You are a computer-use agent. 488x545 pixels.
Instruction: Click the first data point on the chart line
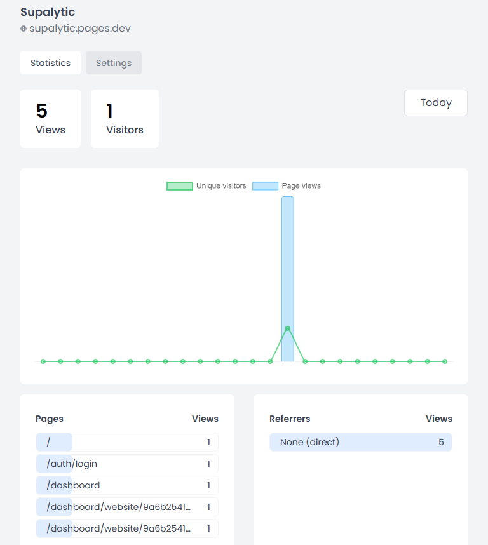tap(43, 361)
